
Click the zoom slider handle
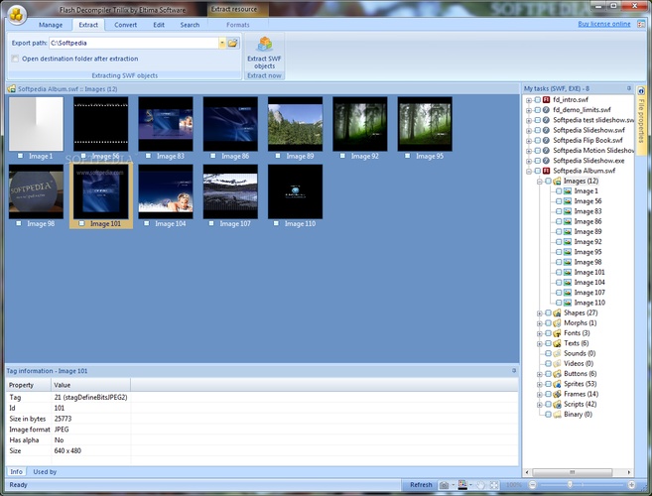570,485
